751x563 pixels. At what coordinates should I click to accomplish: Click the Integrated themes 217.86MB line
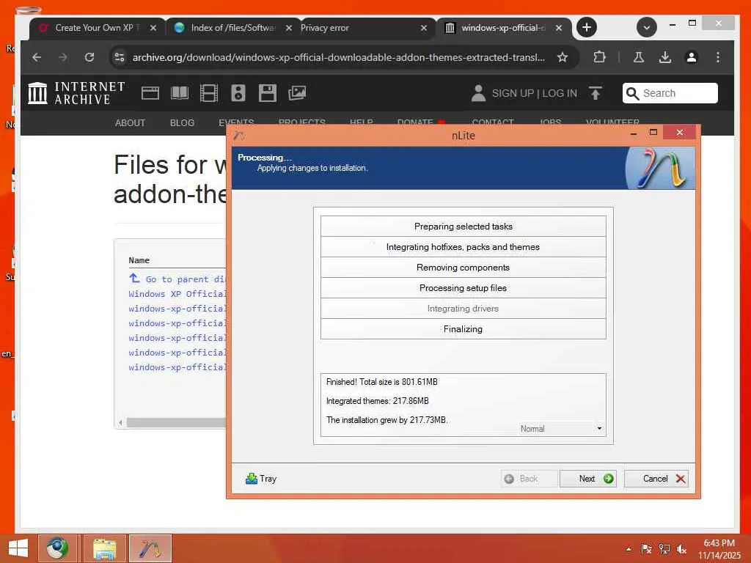click(378, 401)
